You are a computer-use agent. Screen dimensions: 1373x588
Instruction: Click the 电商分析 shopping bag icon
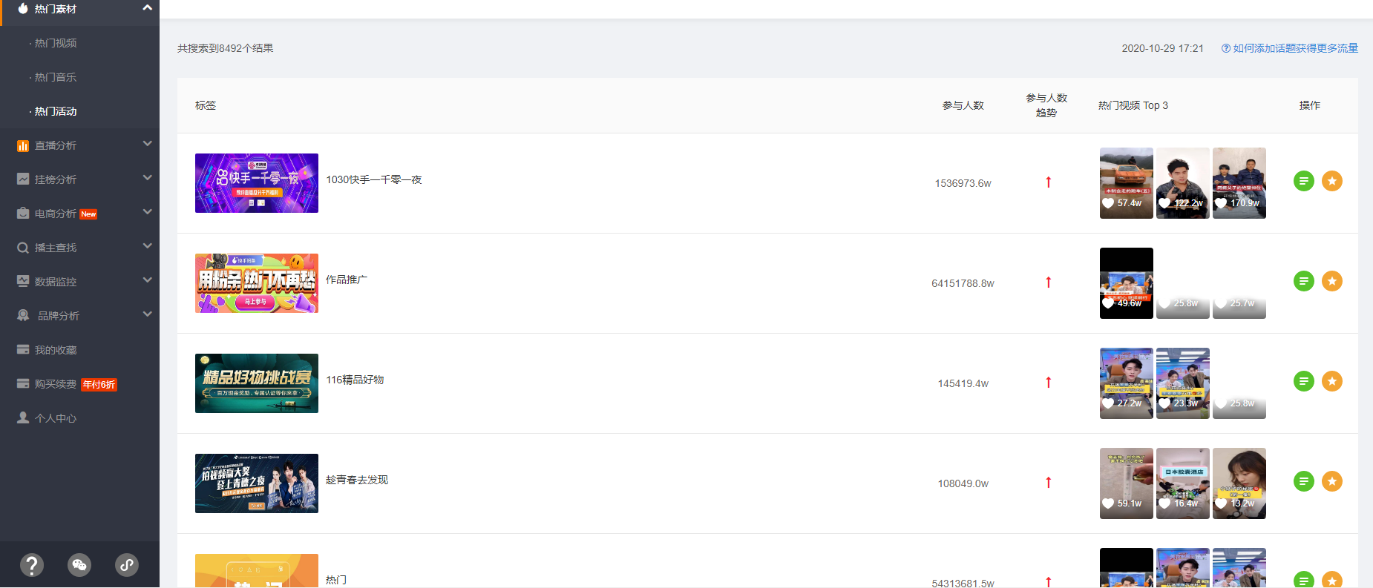point(23,214)
